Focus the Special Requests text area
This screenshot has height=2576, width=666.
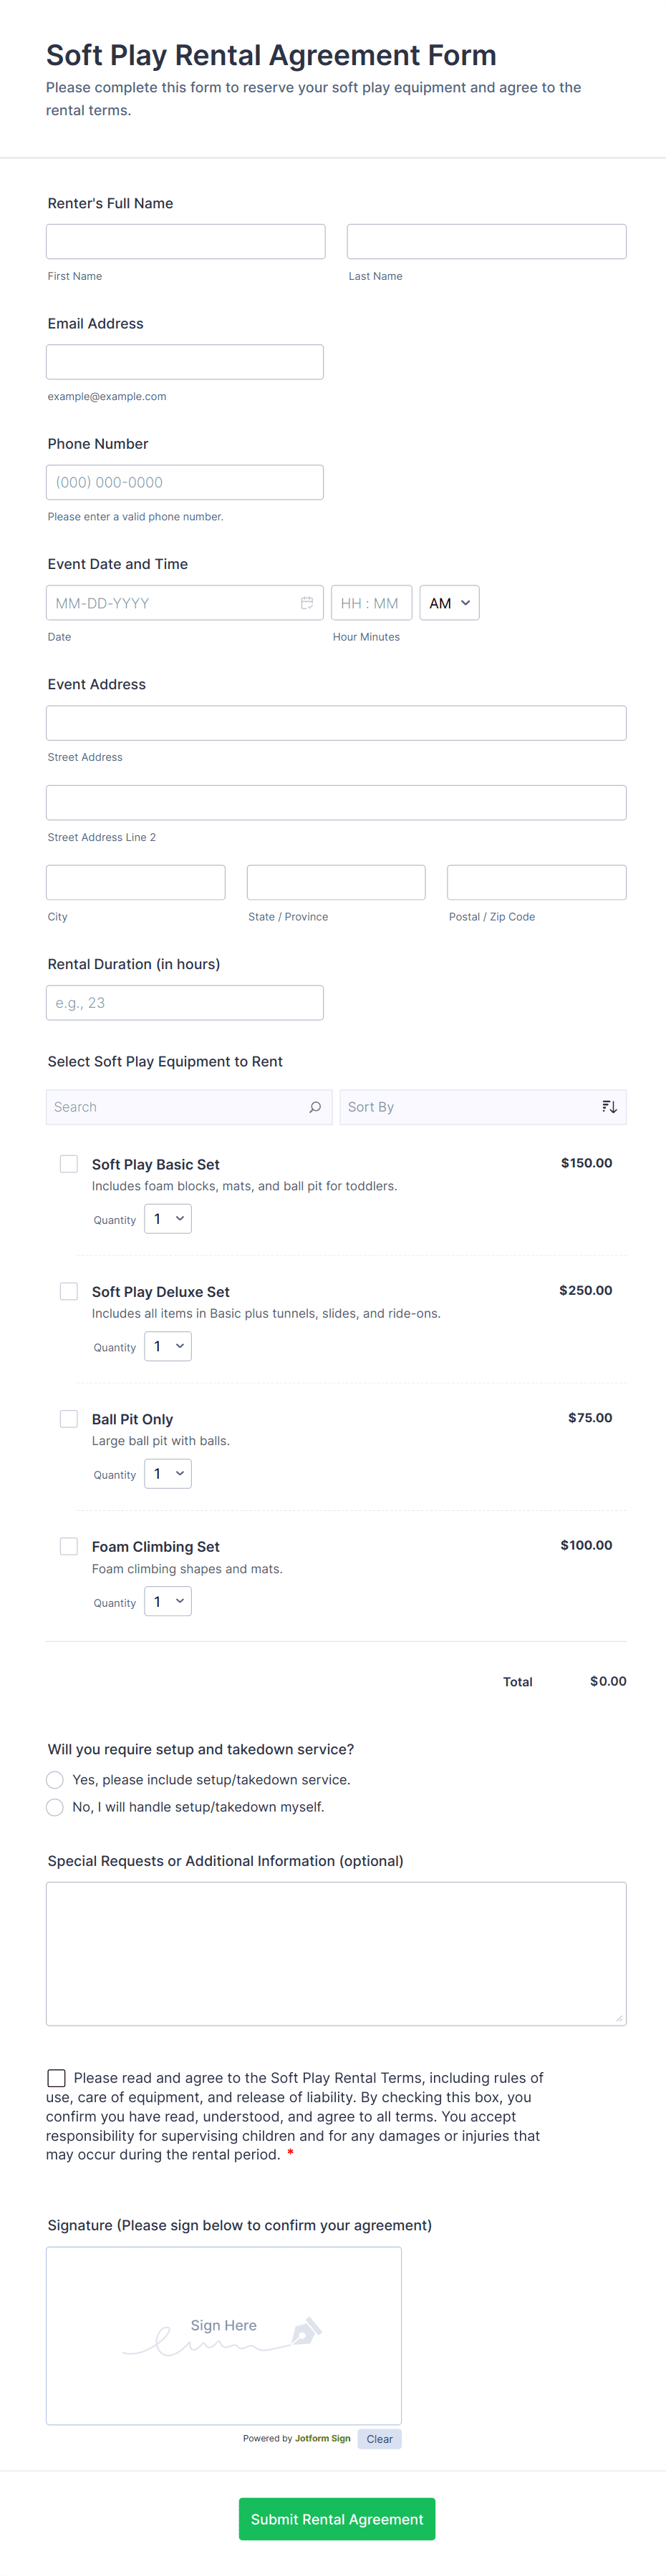pos(336,1954)
